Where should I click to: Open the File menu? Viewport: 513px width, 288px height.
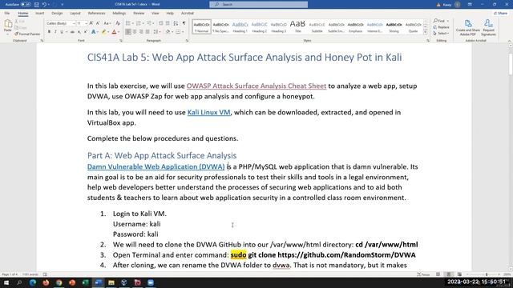click(7, 14)
